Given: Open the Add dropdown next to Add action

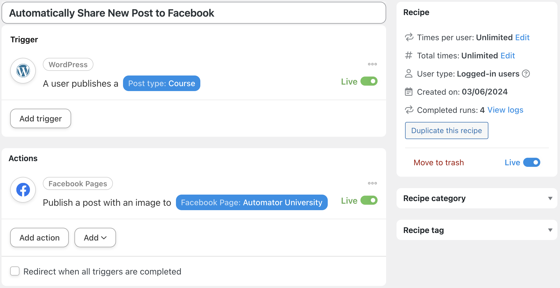Looking at the screenshot, I should (95, 238).
